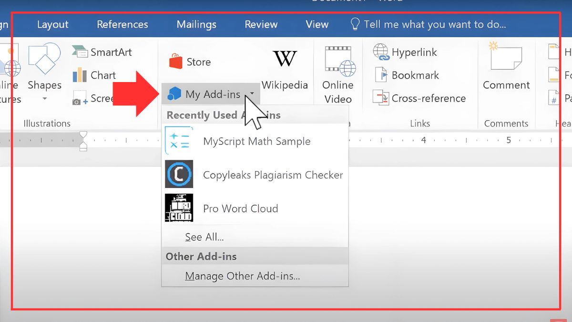Screen dimensions: 572x322
Task: Open the Shapes gallery
Action: coord(44,72)
